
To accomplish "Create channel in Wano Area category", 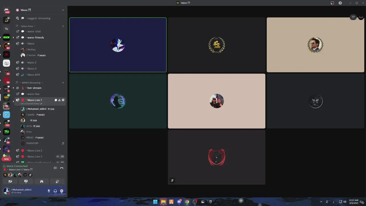I will pos(63,26).
